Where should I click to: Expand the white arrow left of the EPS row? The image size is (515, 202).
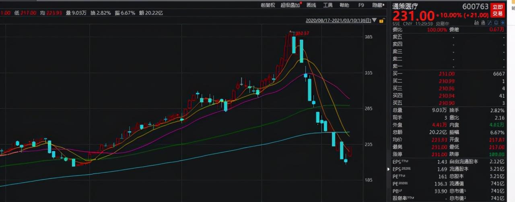(389, 169)
